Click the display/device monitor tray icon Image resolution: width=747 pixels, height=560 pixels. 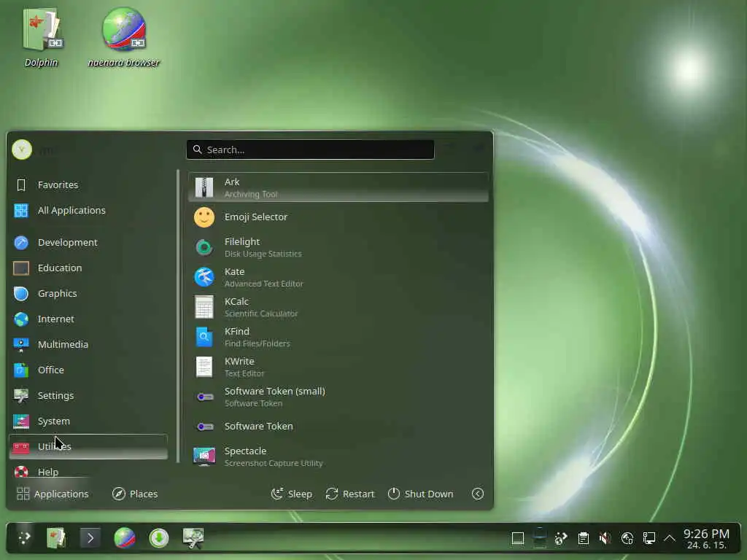[x=649, y=538]
